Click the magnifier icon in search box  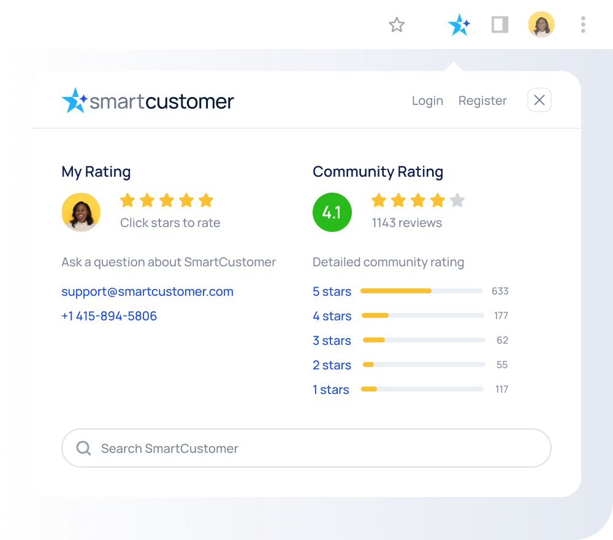(83, 448)
